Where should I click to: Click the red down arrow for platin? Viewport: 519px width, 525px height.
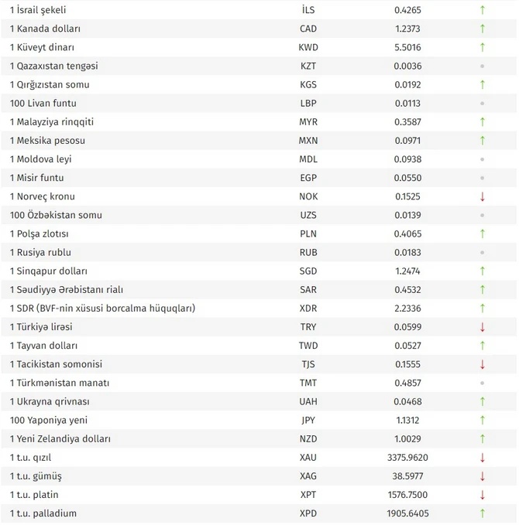point(483,495)
